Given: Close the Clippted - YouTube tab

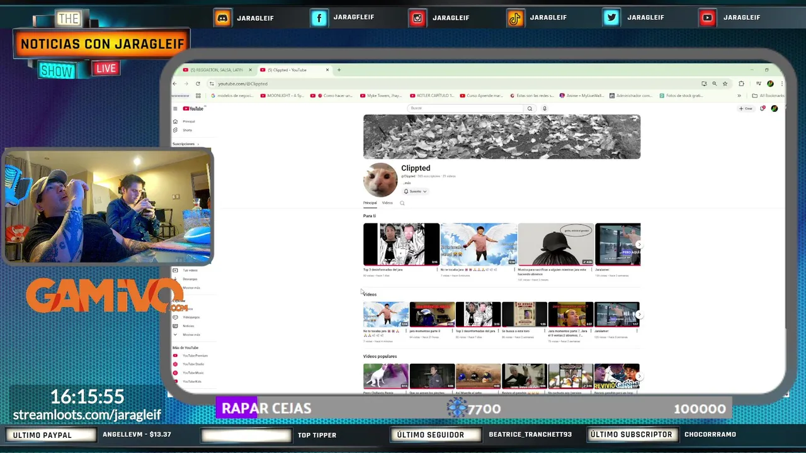Looking at the screenshot, I should [327, 70].
